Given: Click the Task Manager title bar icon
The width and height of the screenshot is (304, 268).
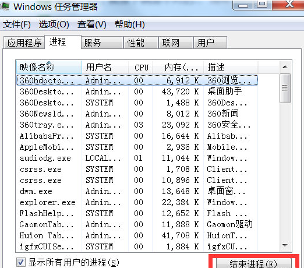Looking at the screenshot, I should 4,6.
